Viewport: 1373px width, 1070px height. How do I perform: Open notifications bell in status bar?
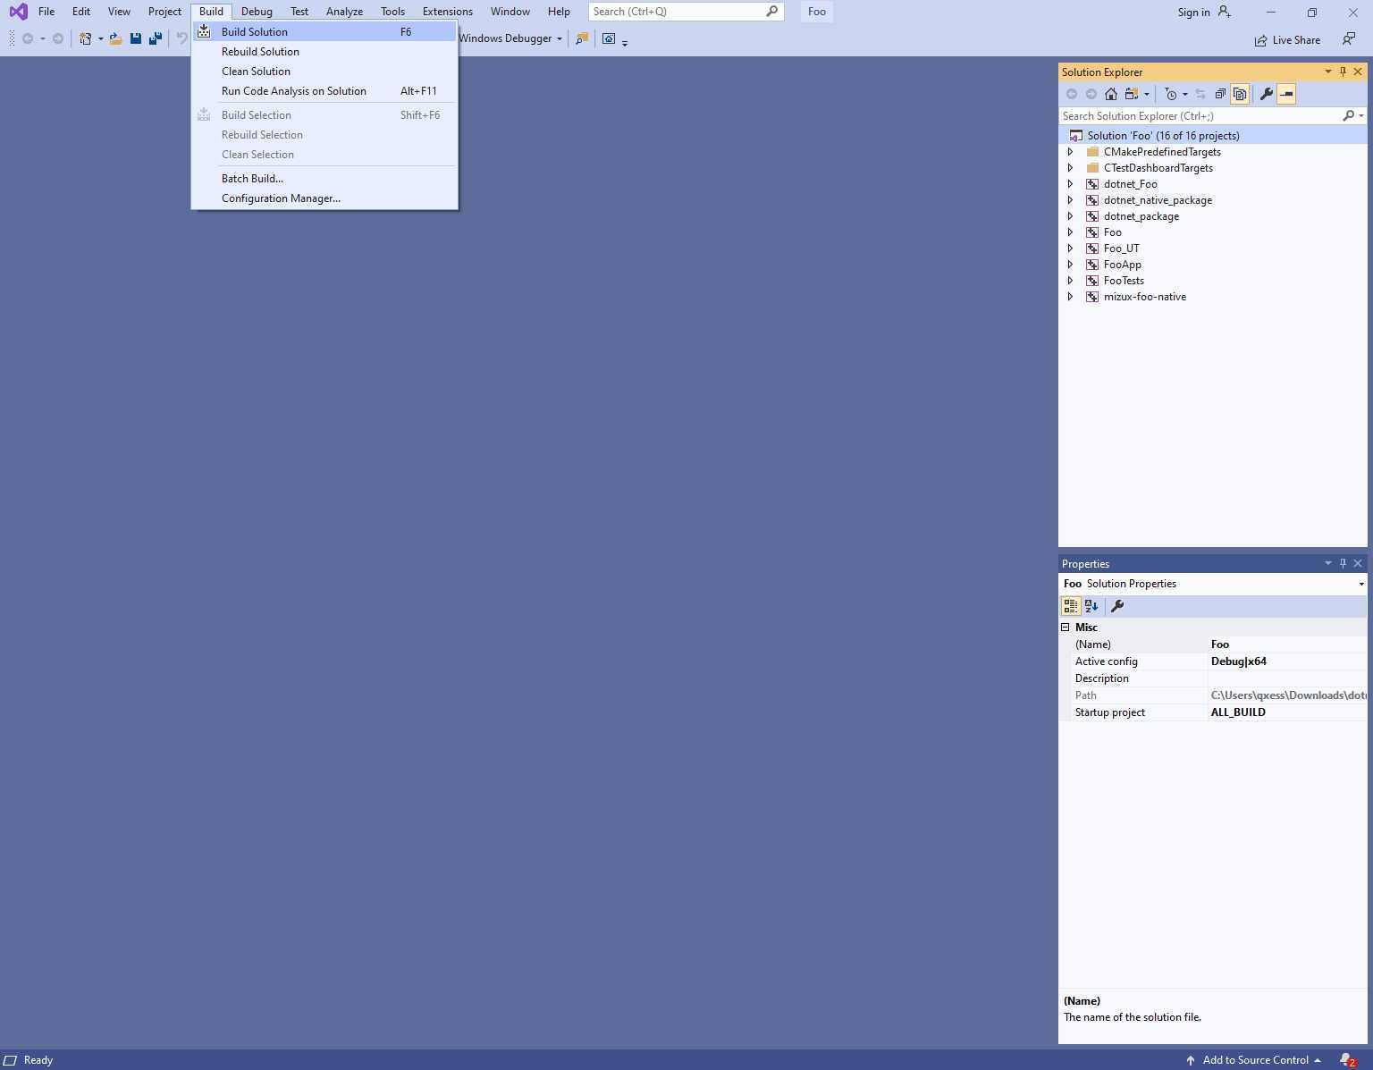point(1347,1060)
